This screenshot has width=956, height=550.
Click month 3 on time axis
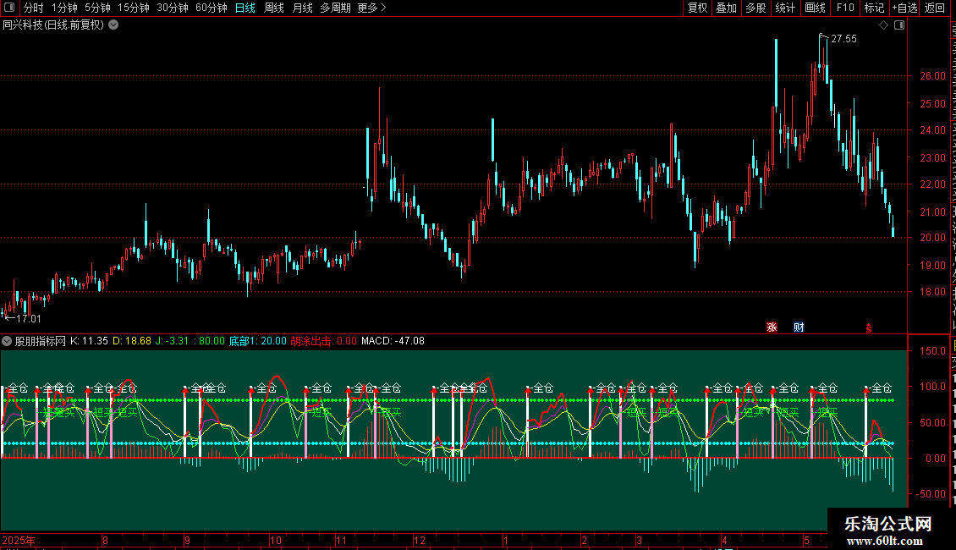pos(639,540)
